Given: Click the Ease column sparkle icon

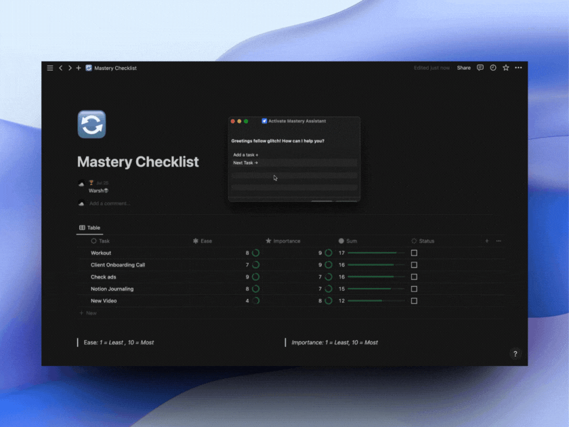Looking at the screenshot, I should click(195, 241).
